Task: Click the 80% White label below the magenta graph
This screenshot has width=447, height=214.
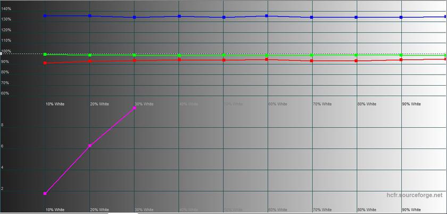Action: click(367, 210)
